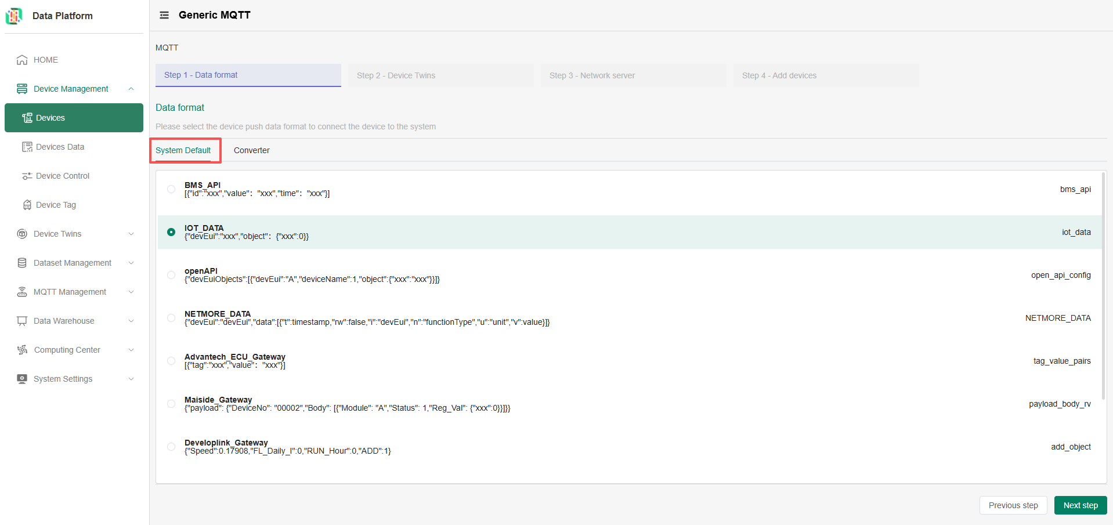Toggle the sidebar with the hamburger icon
The height and width of the screenshot is (525, 1113).
click(164, 15)
